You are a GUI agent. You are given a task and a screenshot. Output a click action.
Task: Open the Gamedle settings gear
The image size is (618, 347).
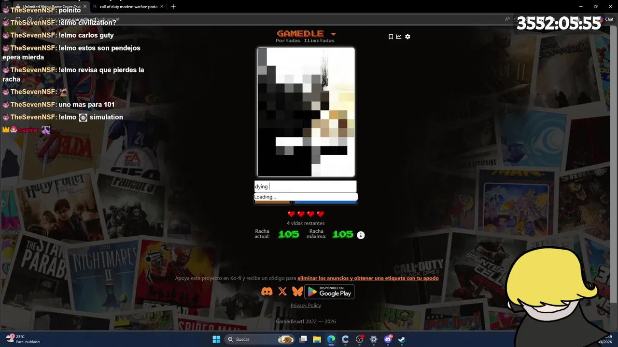coord(407,37)
